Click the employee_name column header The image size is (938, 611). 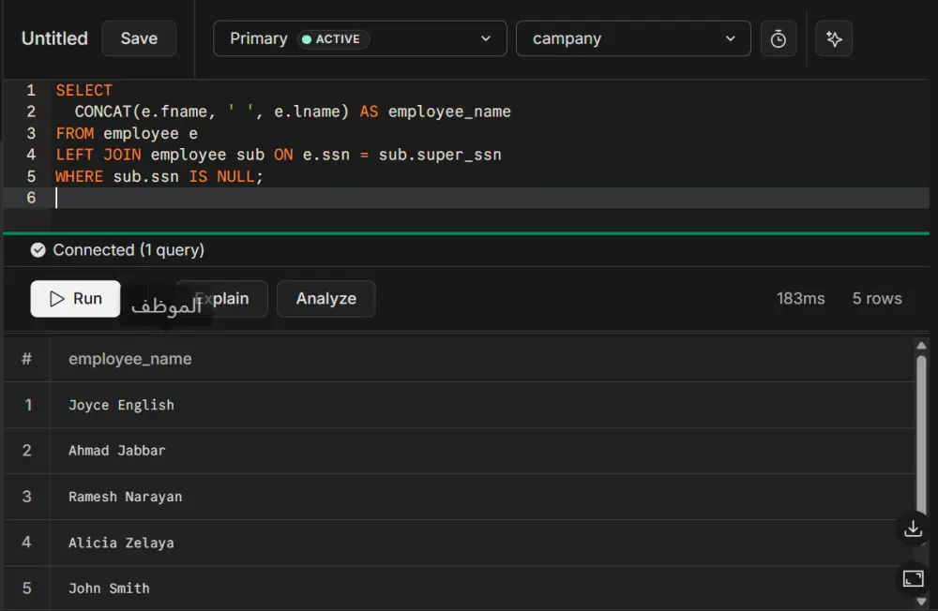(129, 359)
